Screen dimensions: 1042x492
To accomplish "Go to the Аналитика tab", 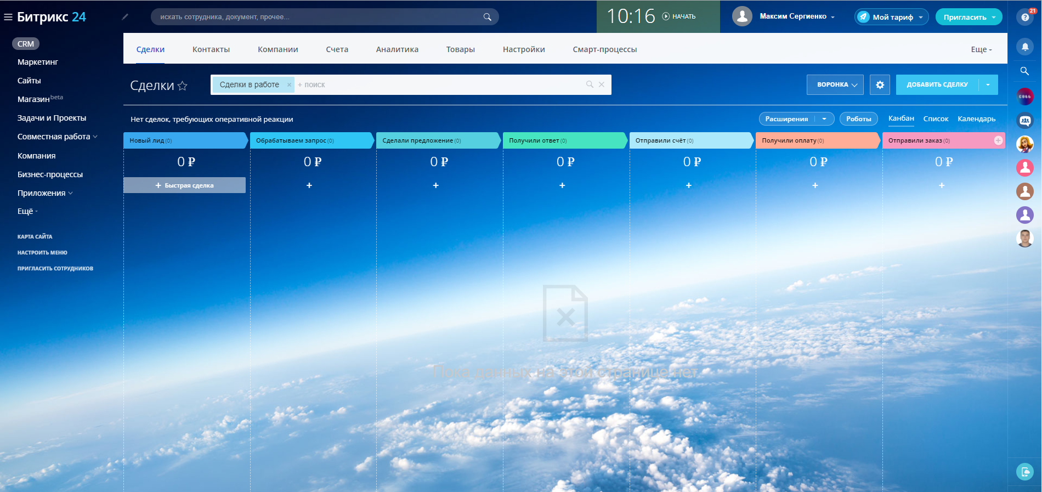I will pos(397,49).
